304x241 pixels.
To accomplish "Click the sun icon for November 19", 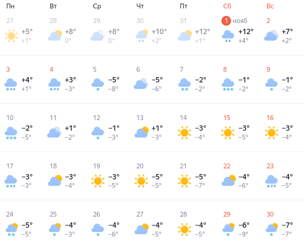I will pyautogui.click(x=98, y=181).
